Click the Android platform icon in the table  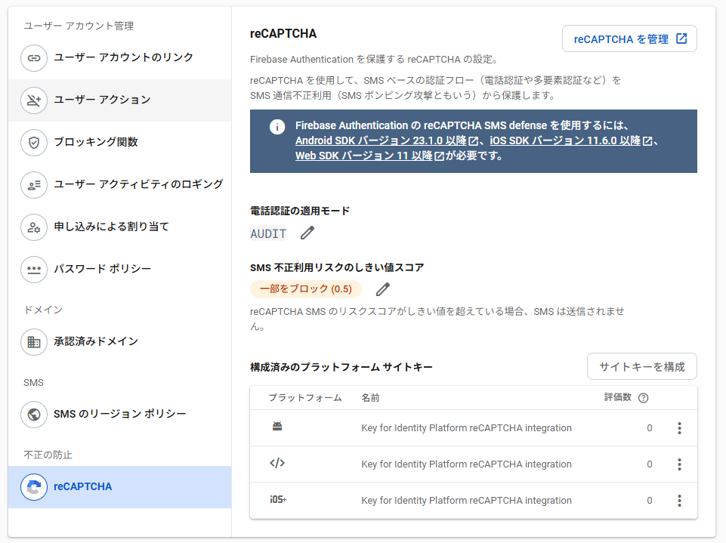click(x=277, y=427)
